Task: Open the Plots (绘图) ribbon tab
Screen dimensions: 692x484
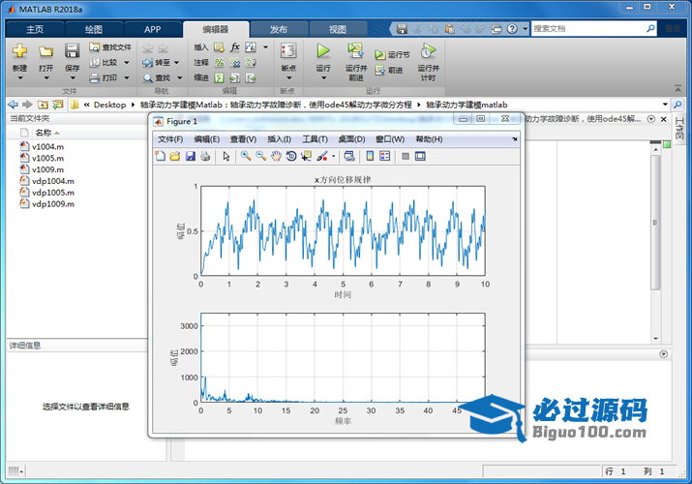Action: [x=94, y=29]
